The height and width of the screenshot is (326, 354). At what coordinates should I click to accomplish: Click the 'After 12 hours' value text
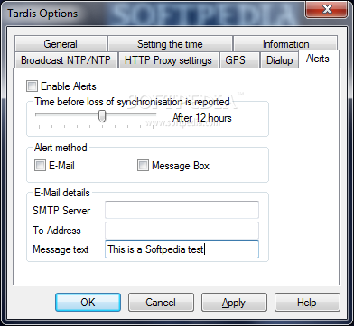point(202,118)
